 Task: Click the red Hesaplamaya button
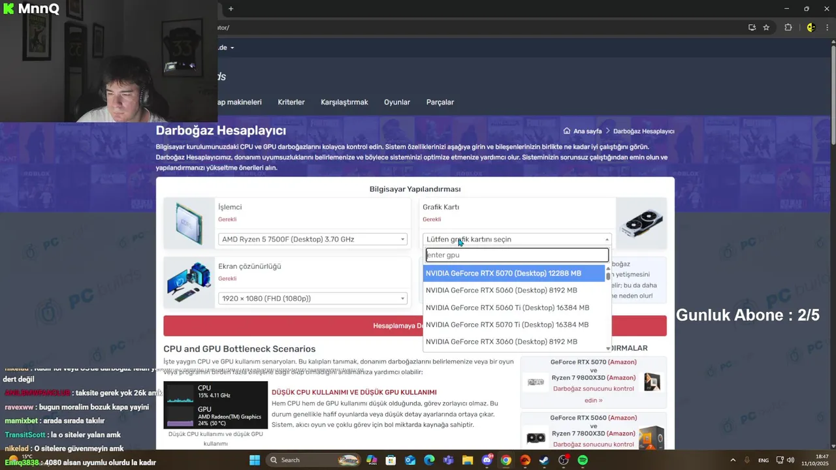pyautogui.click(x=415, y=326)
